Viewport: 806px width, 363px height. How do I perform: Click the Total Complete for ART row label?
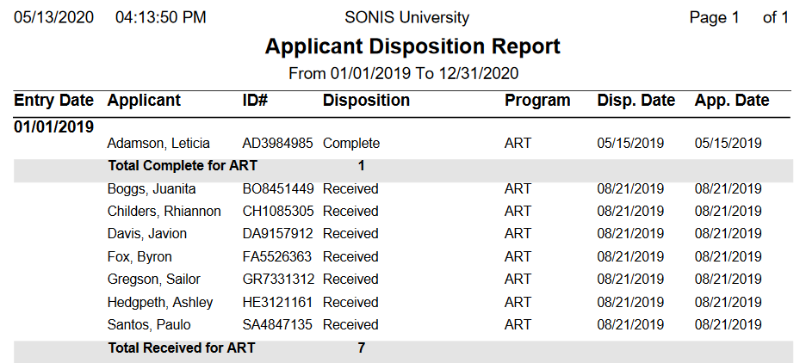tap(183, 166)
